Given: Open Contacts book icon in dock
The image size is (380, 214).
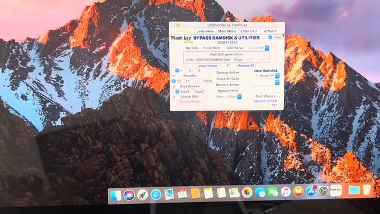Looking at the screenshot, I should (x=195, y=193).
